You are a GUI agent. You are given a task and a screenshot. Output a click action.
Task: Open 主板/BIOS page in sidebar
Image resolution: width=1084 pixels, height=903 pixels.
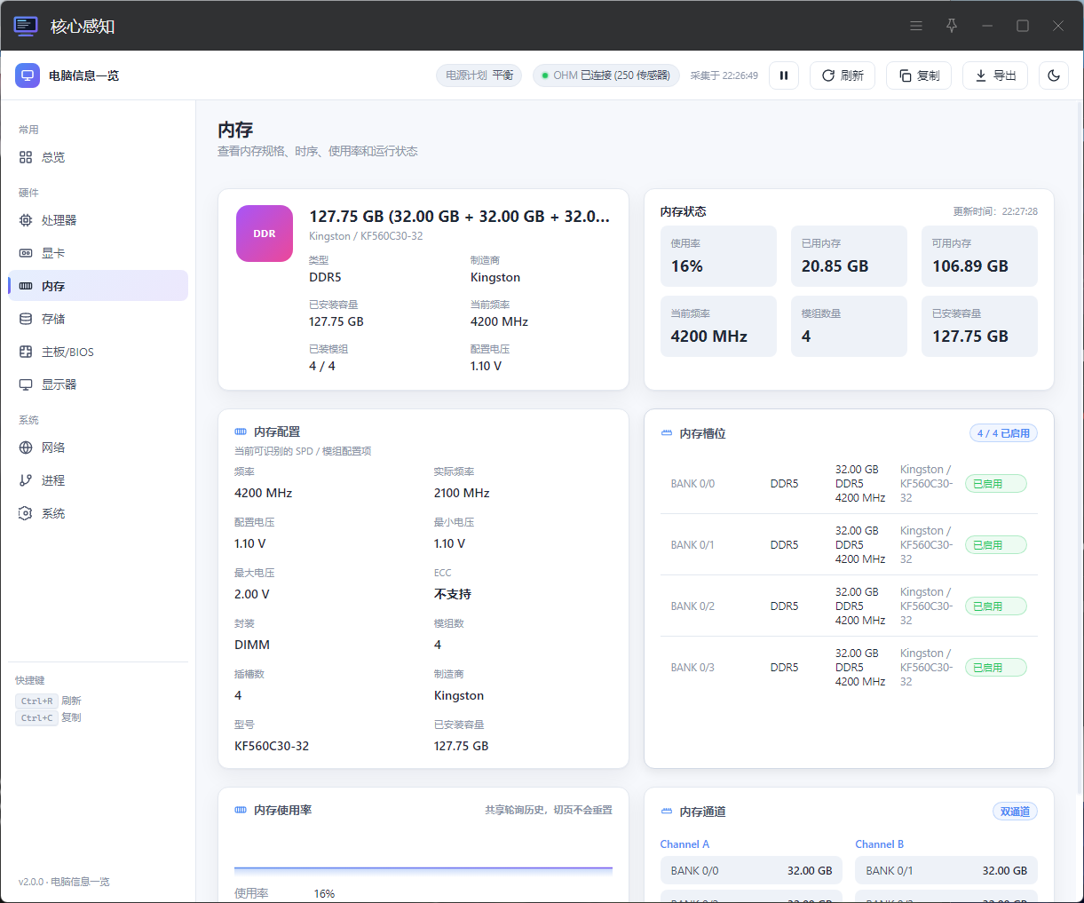(98, 352)
